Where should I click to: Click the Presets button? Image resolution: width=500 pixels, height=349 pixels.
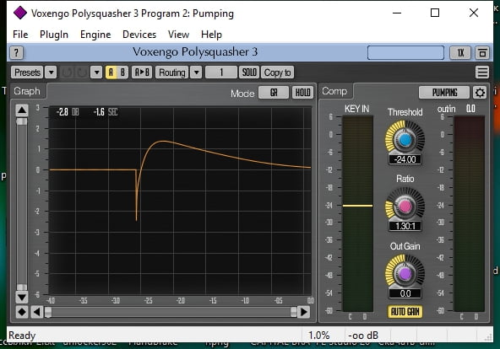[27, 72]
